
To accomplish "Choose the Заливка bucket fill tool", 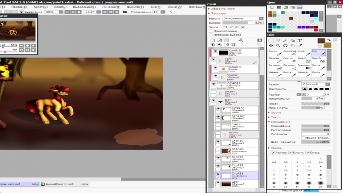I will 275,67.
